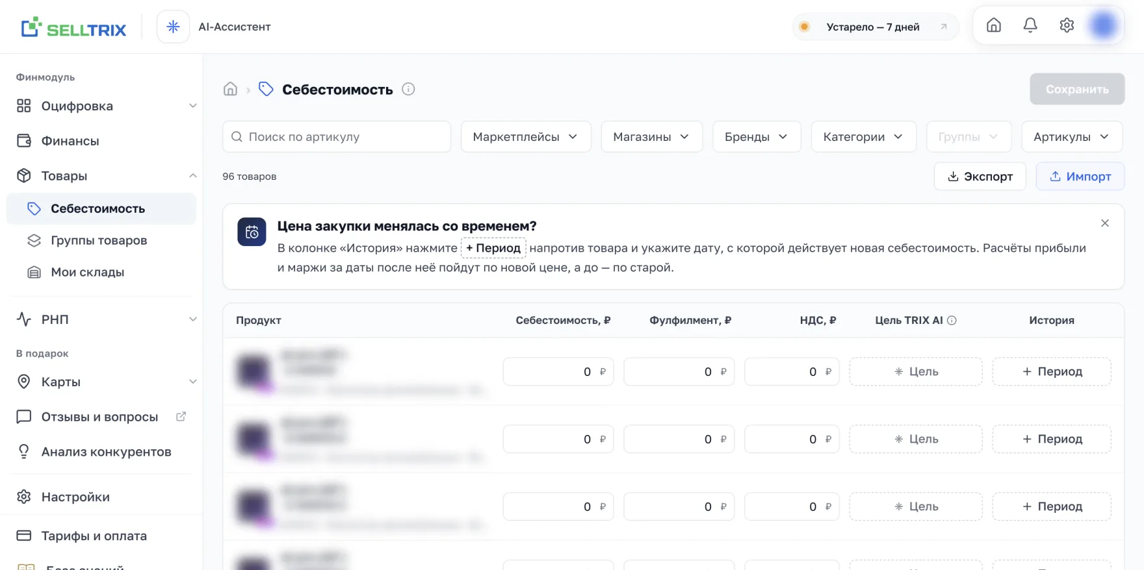Expand the РНП chevron

pos(193,319)
